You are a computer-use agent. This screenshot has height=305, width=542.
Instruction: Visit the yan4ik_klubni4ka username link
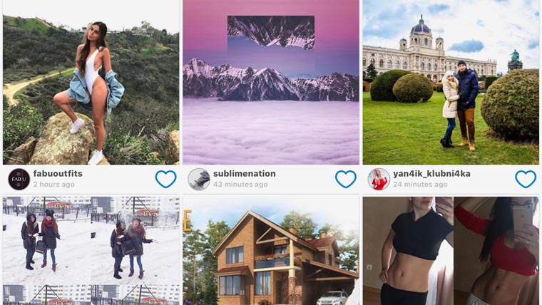[x=431, y=173]
